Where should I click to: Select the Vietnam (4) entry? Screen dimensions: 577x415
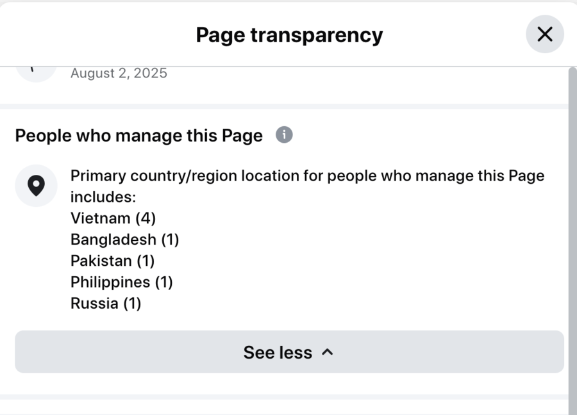coord(113,218)
